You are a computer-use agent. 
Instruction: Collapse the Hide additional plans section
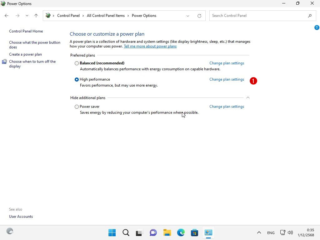point(248,98)
